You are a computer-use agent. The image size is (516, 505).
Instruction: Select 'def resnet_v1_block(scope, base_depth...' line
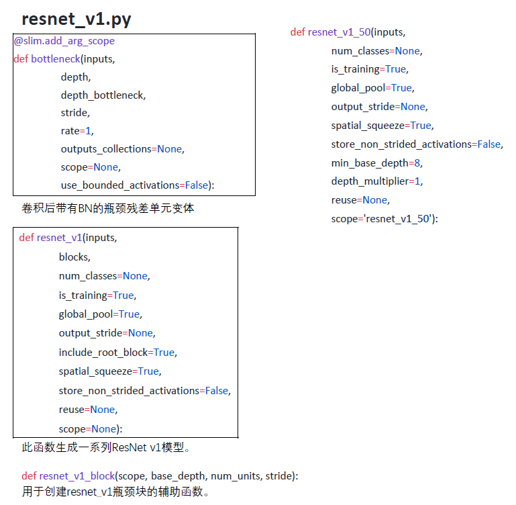pyautogui.click(x=160, y=476)
